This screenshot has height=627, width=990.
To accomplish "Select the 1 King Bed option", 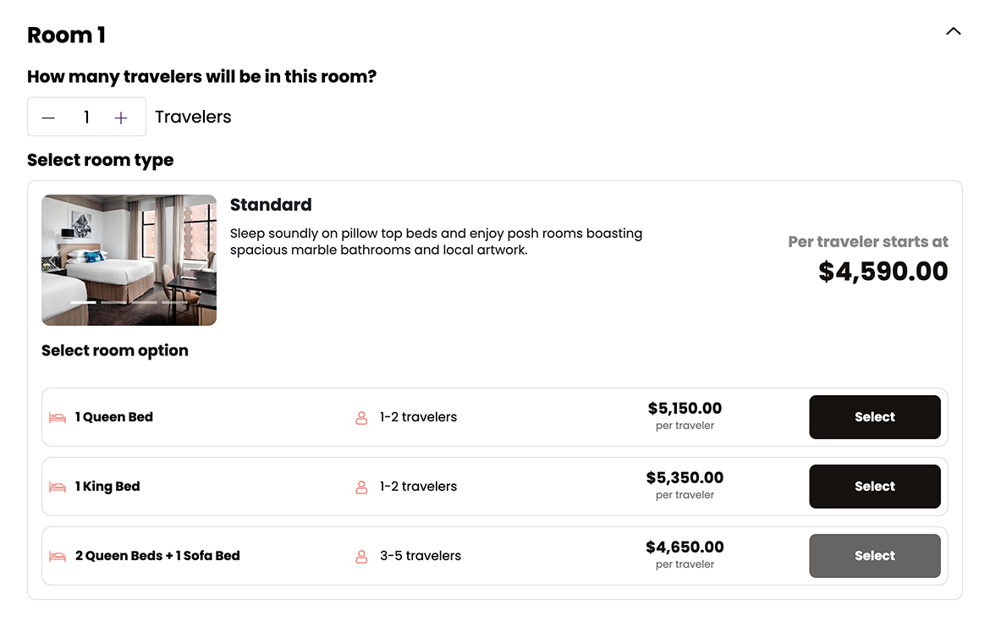I will pyautogui.click(x=874, y=486).
